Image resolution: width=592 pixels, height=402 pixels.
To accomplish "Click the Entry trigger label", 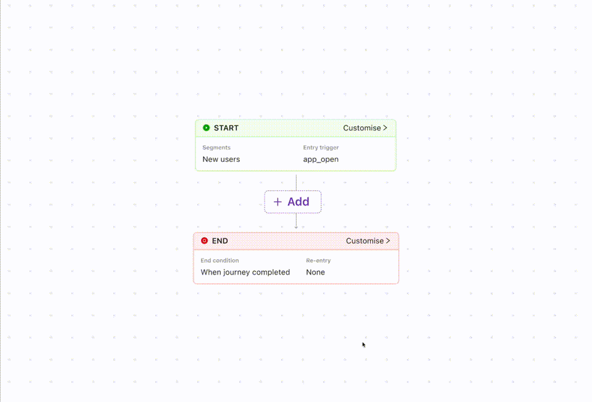I will tap(321, 147).
